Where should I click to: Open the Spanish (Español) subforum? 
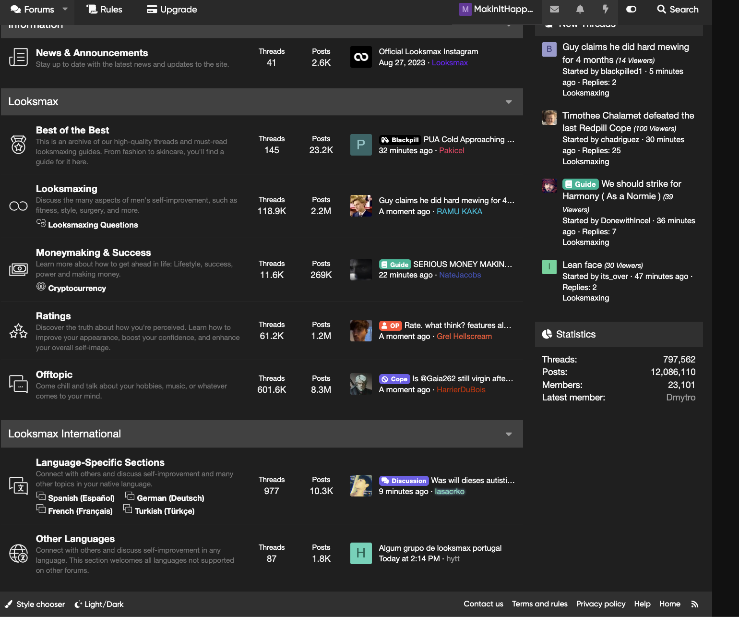[x=81, y=498]
